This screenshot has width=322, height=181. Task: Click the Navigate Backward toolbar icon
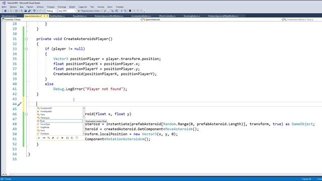[5, 11]
